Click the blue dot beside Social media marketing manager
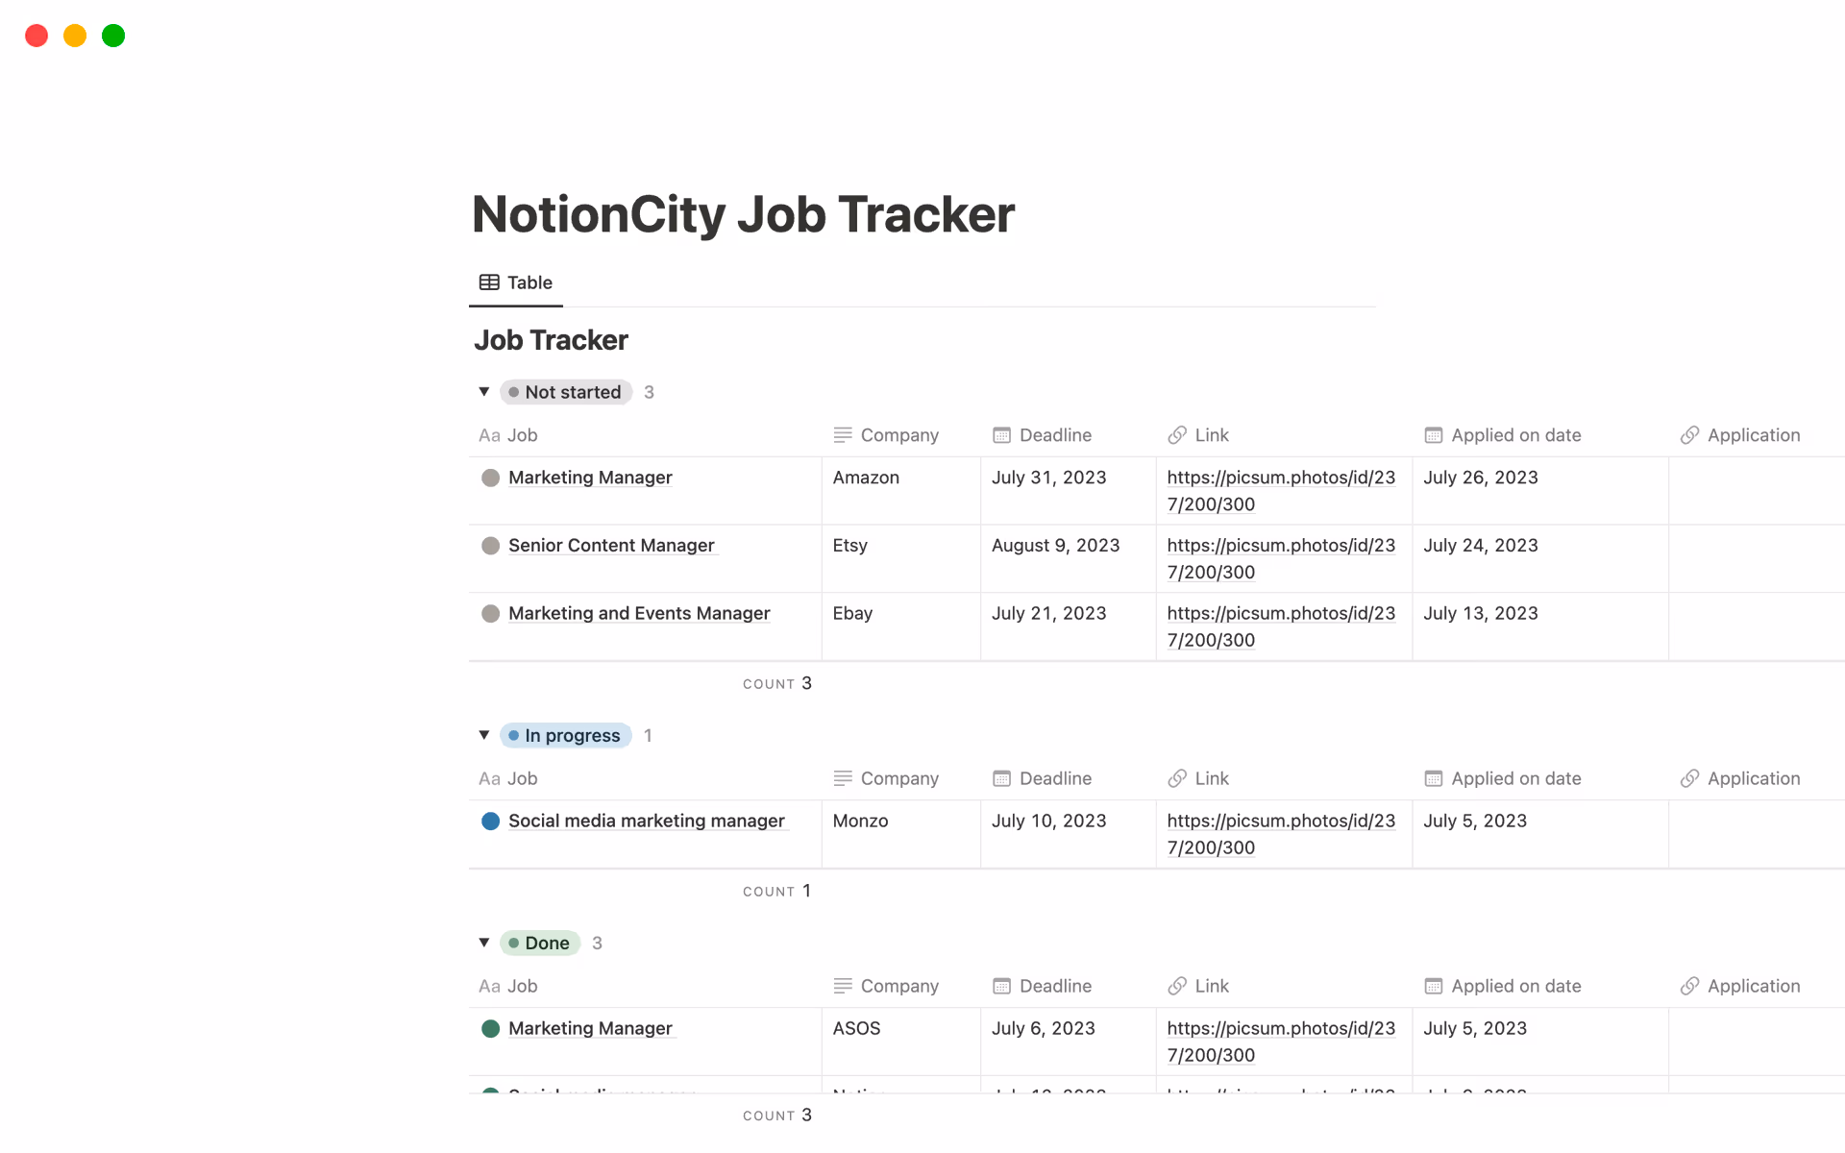This screenshot has width=1845, height=1153. (x=490, y=821)
